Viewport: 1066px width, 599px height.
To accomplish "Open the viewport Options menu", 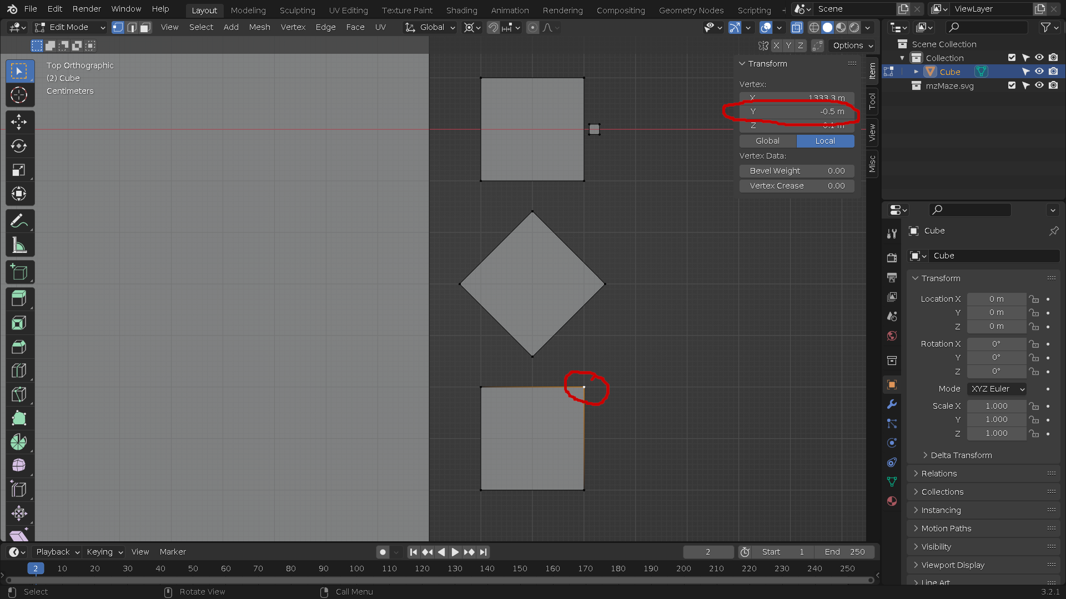I will [849, 45].
